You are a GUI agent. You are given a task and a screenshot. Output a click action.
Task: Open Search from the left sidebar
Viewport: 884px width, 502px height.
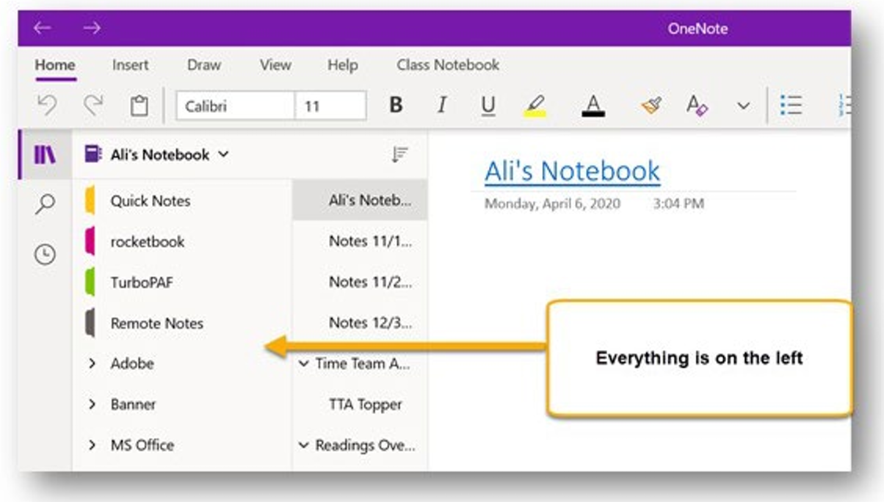(44, 203)
